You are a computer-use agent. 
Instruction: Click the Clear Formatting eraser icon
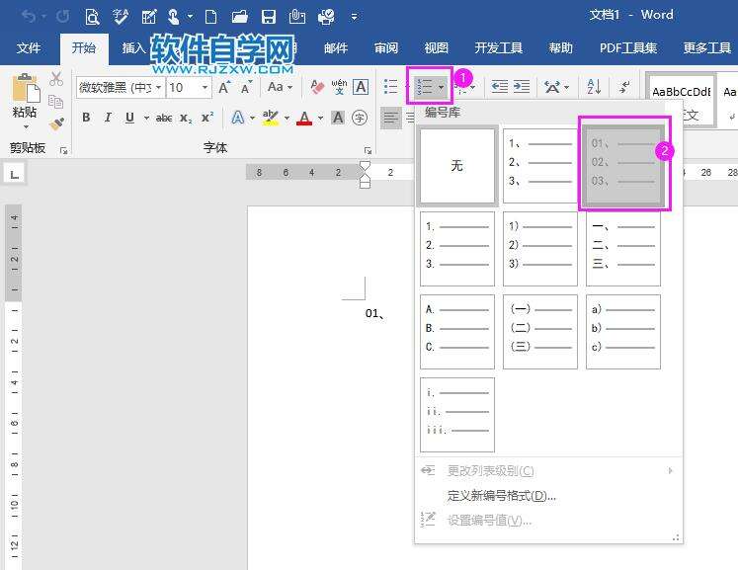click(317, 87)
